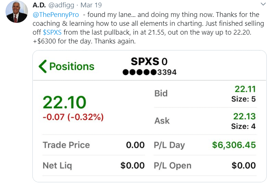Click the Net Liq $0.00 row

coord(94,165)
